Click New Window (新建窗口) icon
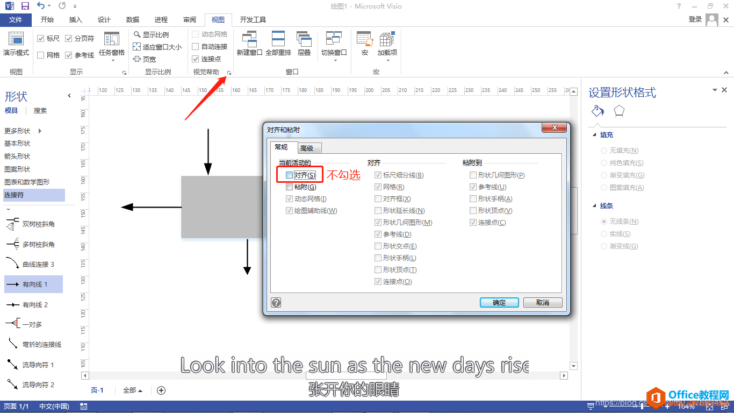This screenshot has width=734, height=413. [x=249, y=39]
